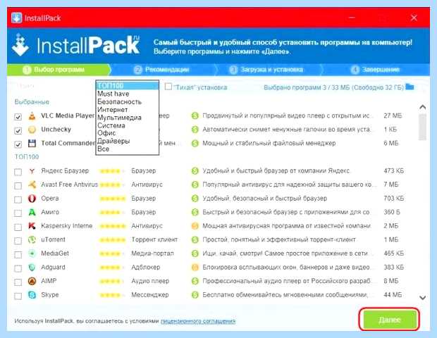Click the green status icon for AIMP
The image size is (437, 338).
tap(195, 281)
